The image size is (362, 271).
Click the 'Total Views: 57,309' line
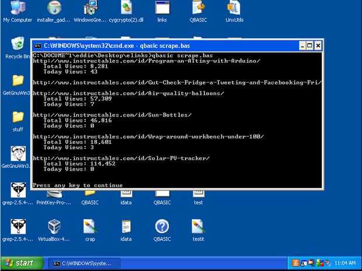(78, 99)
